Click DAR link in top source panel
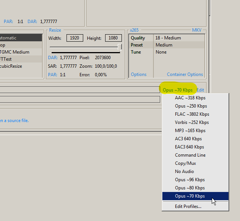The width and height of the screenshot is (240, 221). pyautogui.click(x=32, y=22)
